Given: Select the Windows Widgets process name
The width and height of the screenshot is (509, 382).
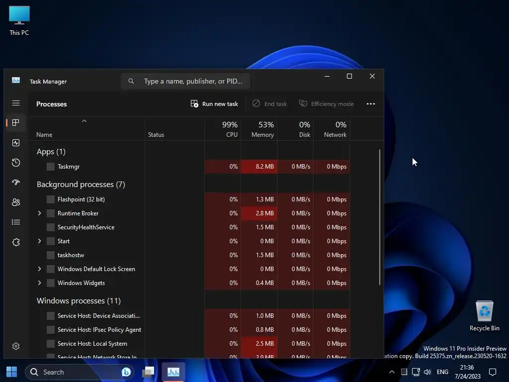Looking at the screenshot, I should click(x=81, y=283).
